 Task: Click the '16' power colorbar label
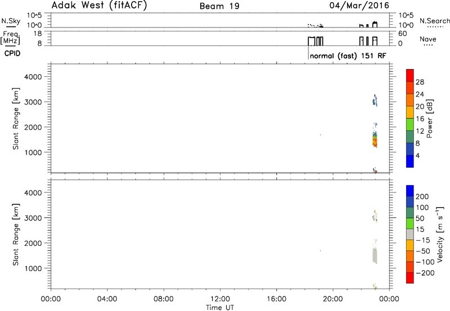420,119
